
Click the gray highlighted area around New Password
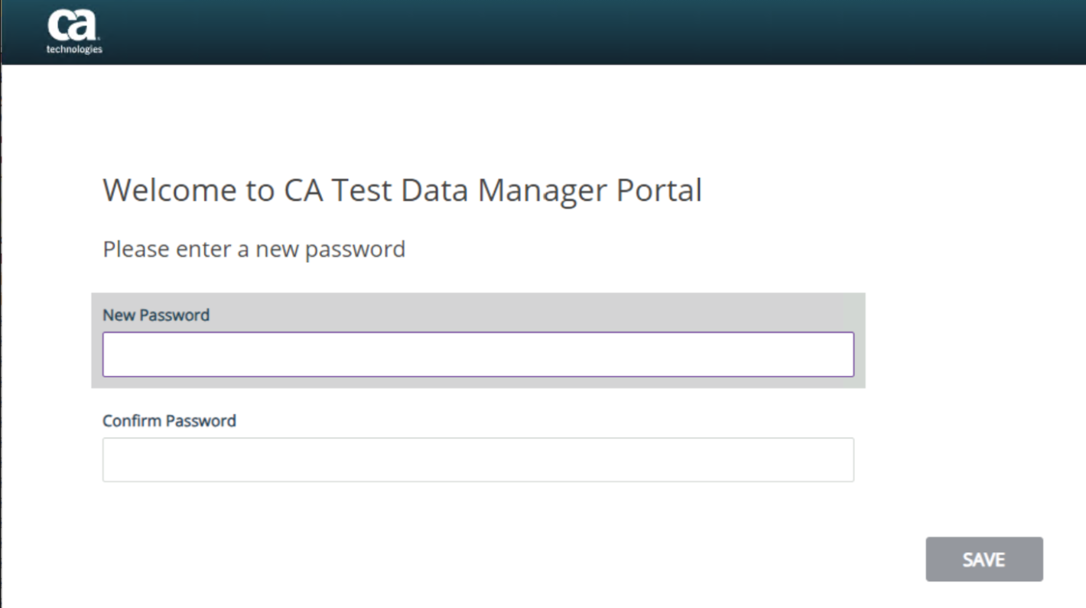click(x=860, y=341)
